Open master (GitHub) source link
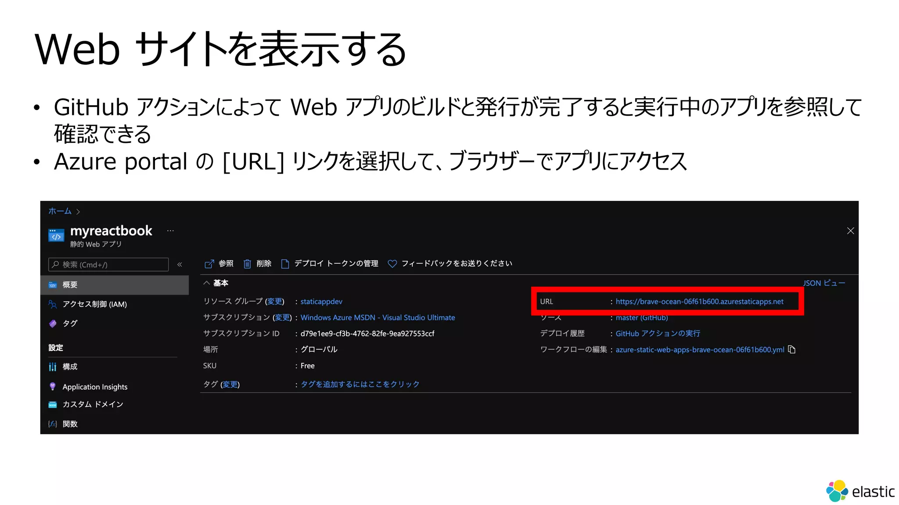Screen dimensions: 899x505 pyautogui.click(x=641, y=318)
